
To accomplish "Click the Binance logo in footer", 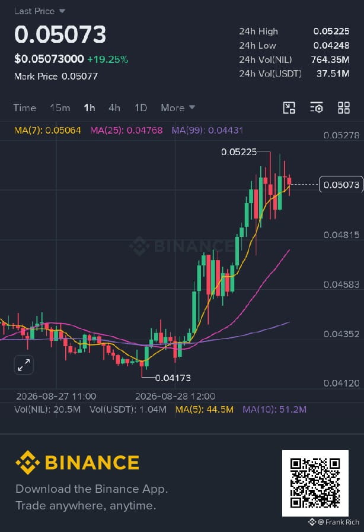I will (77, 462).
